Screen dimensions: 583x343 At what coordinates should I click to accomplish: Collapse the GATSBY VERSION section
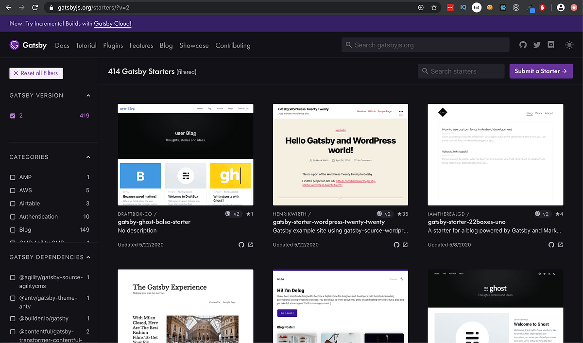(88, 95)
